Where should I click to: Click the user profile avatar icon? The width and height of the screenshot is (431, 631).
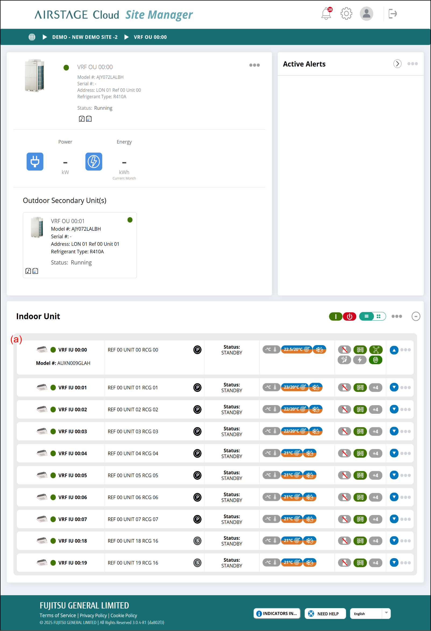(366, 13)
